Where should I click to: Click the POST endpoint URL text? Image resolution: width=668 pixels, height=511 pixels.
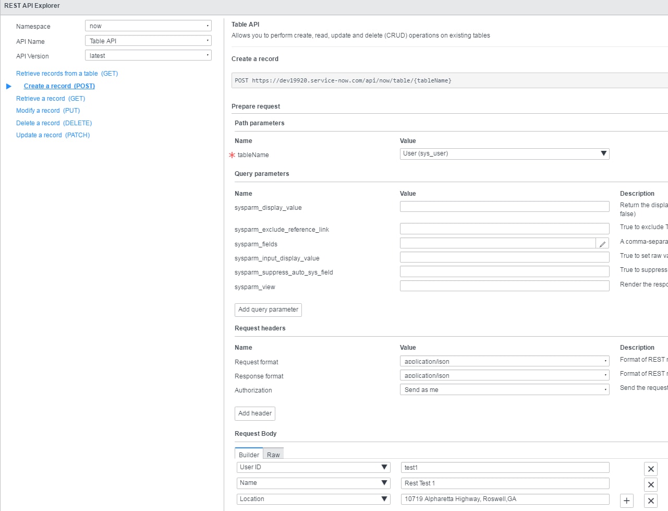(x=343, y=80)
